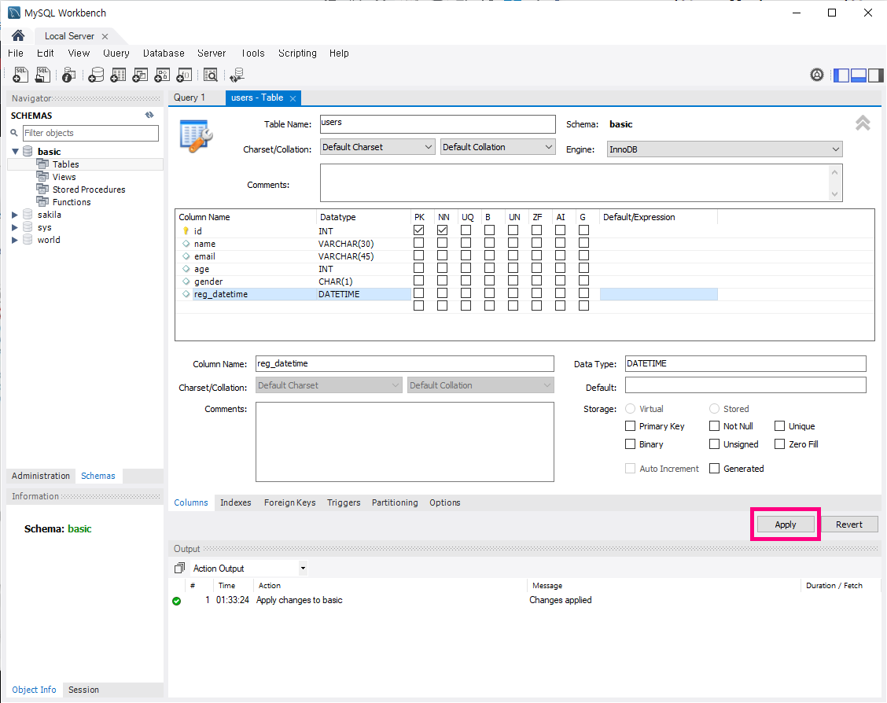
Task: Toggle the bottom output panel icon
Action: coord(859,75)
